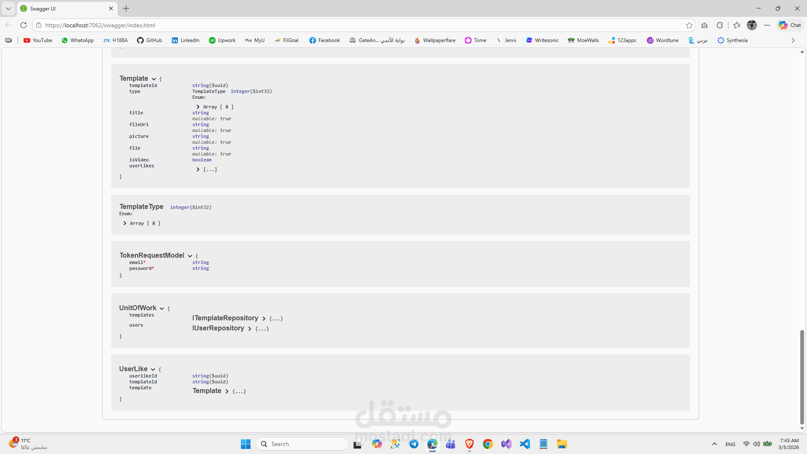This screenshot has width=807, height=454.
Task: Collapse the Template model schema
Action: click(x=154, y=79)
